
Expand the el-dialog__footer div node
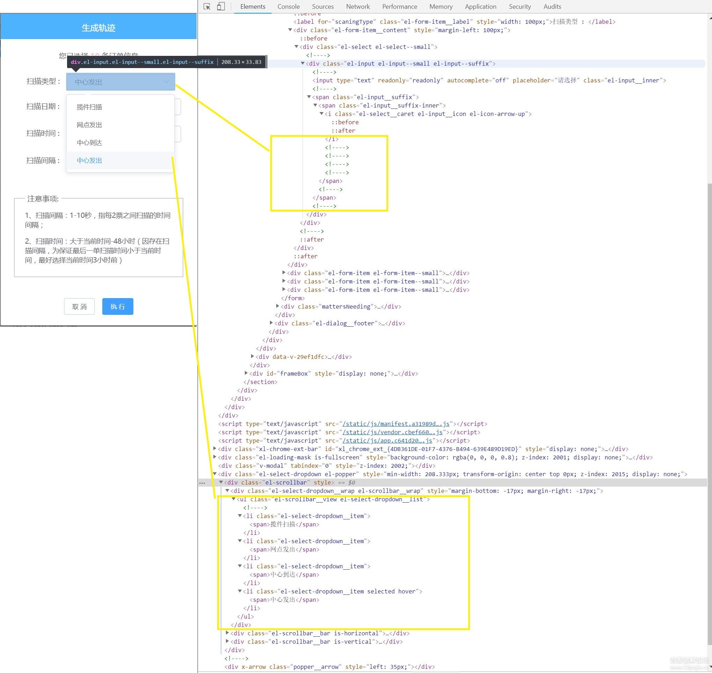271,323
